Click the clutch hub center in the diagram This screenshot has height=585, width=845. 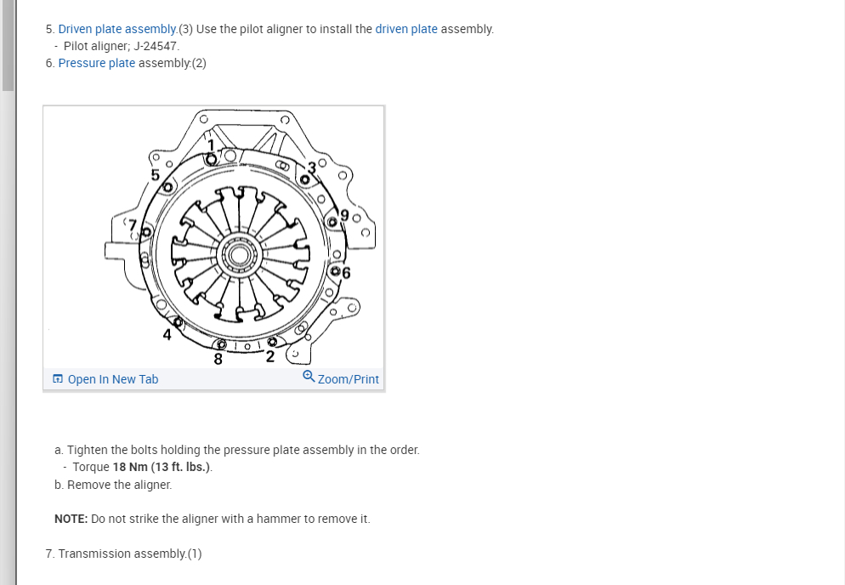pos(238,254)
